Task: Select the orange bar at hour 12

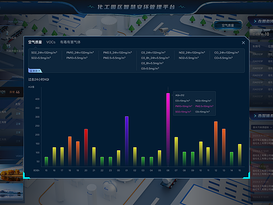Action: [x=216, y=143]
